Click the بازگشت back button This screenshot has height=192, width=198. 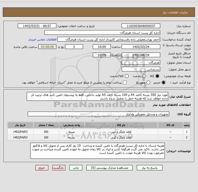[59, 168]
